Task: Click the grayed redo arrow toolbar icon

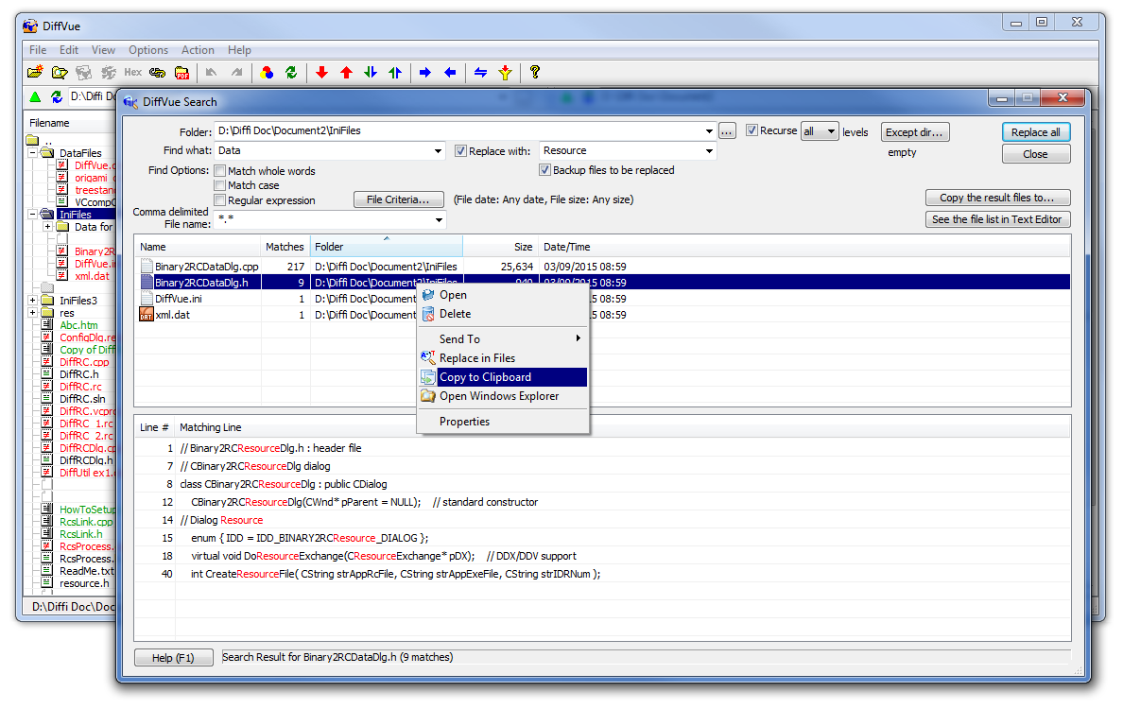Action: pos(236,73)
